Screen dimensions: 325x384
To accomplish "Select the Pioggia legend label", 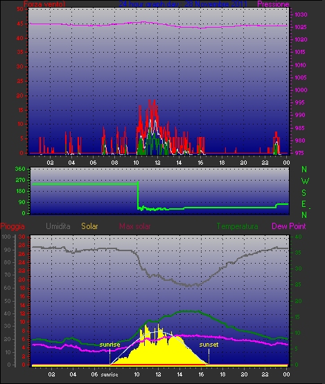I will coord(12,226).
